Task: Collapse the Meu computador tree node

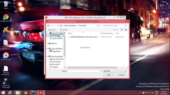Action: pyautogui.click(x=48, y=56)
